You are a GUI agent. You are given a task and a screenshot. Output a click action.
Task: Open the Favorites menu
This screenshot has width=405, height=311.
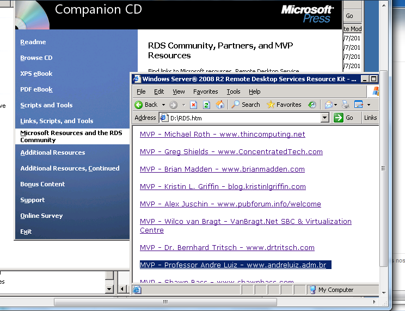point(206,92)
